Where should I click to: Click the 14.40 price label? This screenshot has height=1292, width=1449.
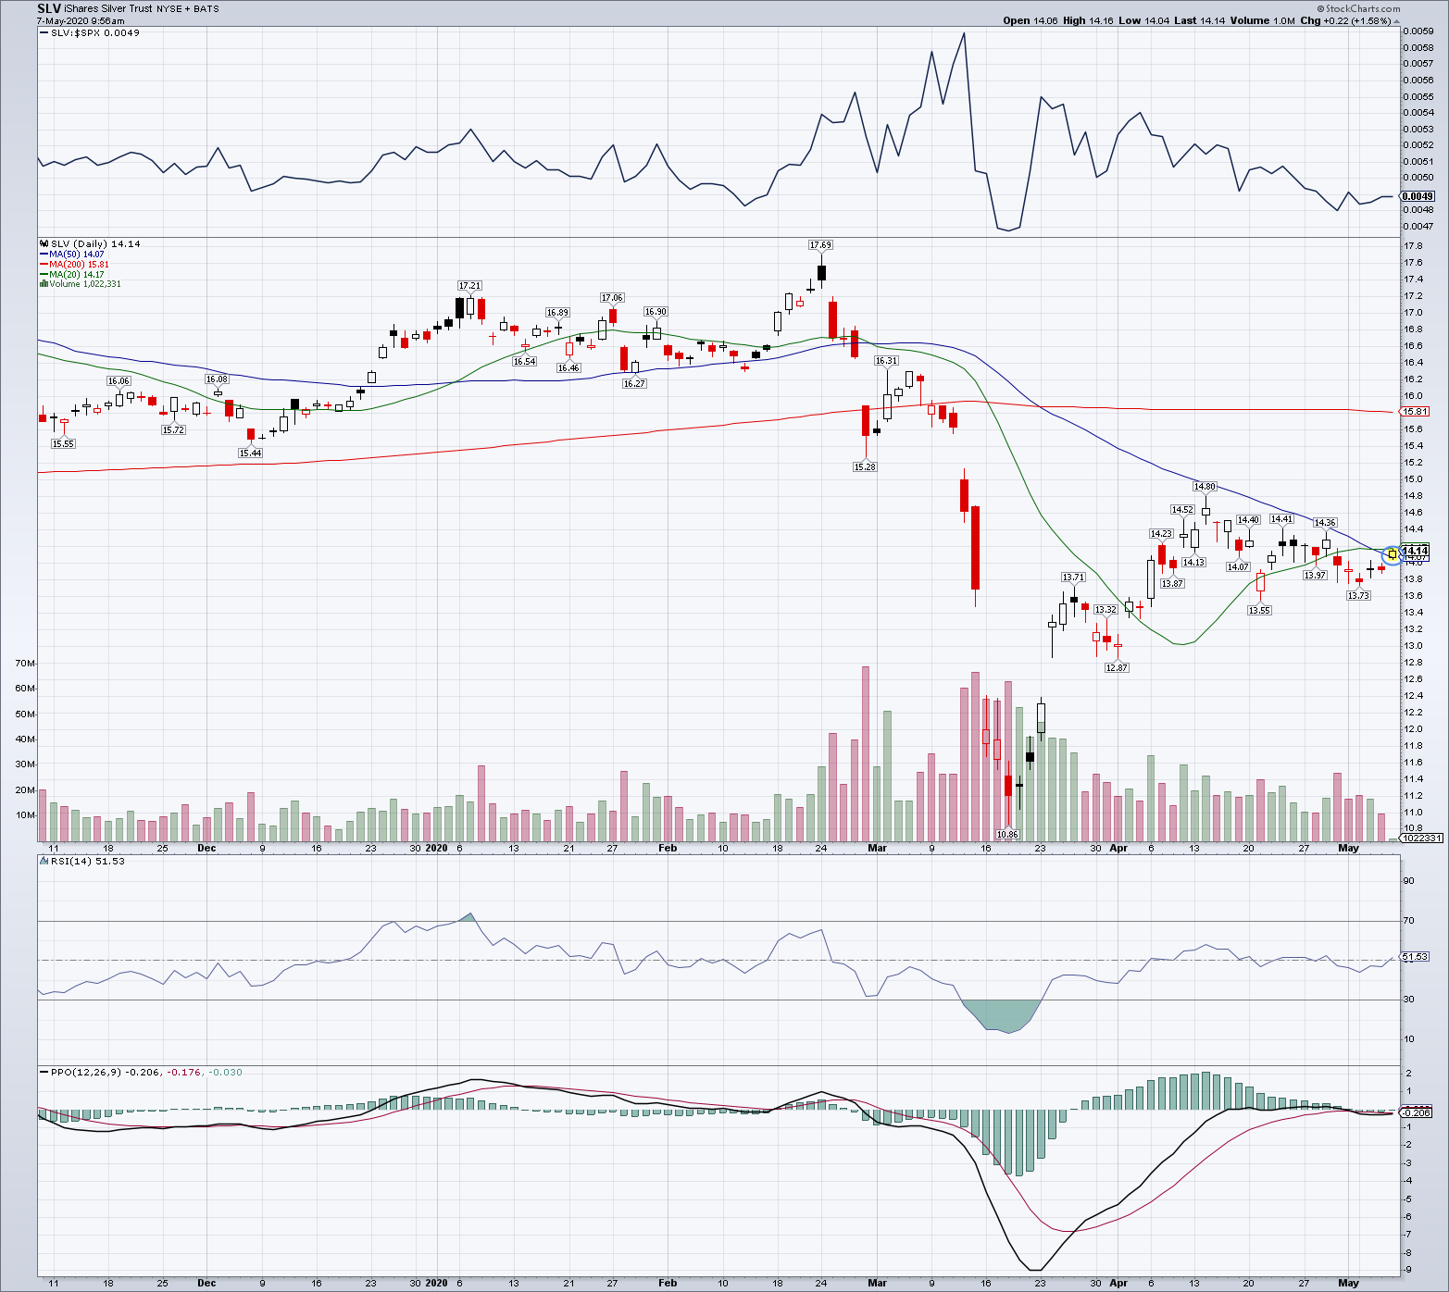1248,520
